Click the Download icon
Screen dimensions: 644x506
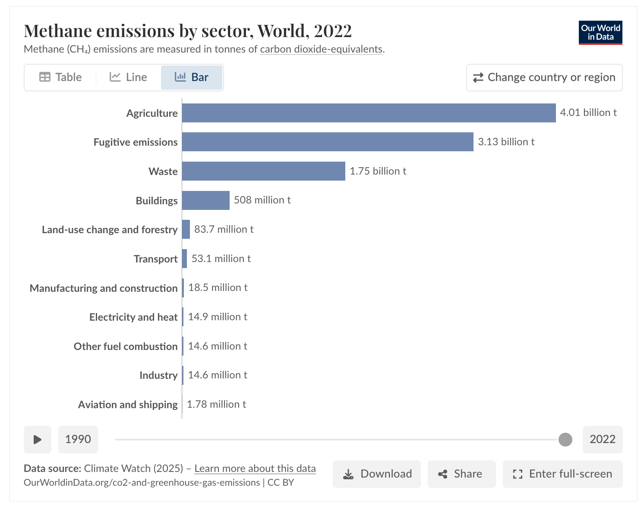click(348, 474)
